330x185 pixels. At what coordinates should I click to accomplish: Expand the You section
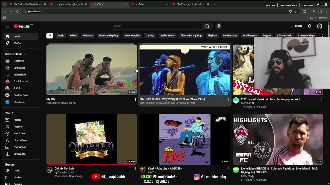pyautogui.click(x=9, y=113)
